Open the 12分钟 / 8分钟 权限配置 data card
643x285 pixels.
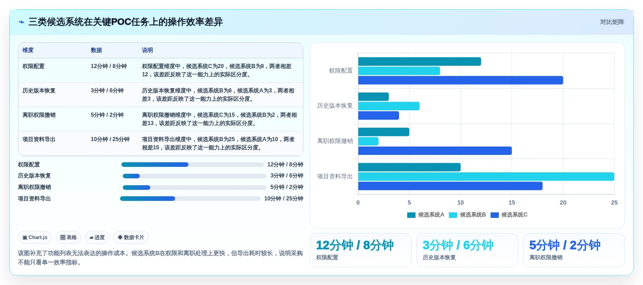(x=361, y=250)
